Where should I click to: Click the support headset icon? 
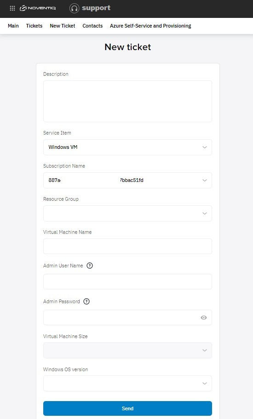pos(74,8)
